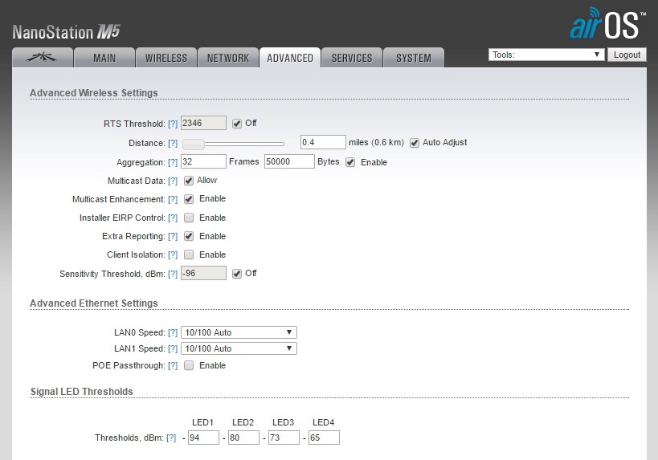Click the Distance miles input field
Viewport: 658px width, 460px height.
pos(323,142)
